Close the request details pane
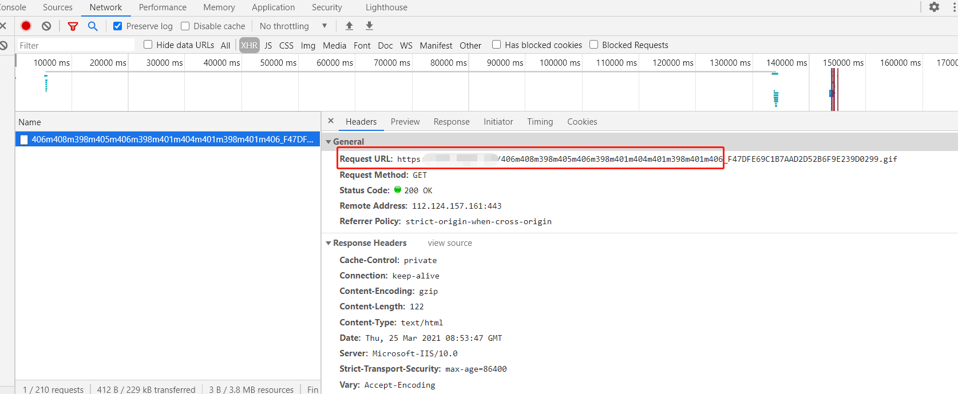Image resolution: width=958 pixels, height=394 pixels. 331,121
